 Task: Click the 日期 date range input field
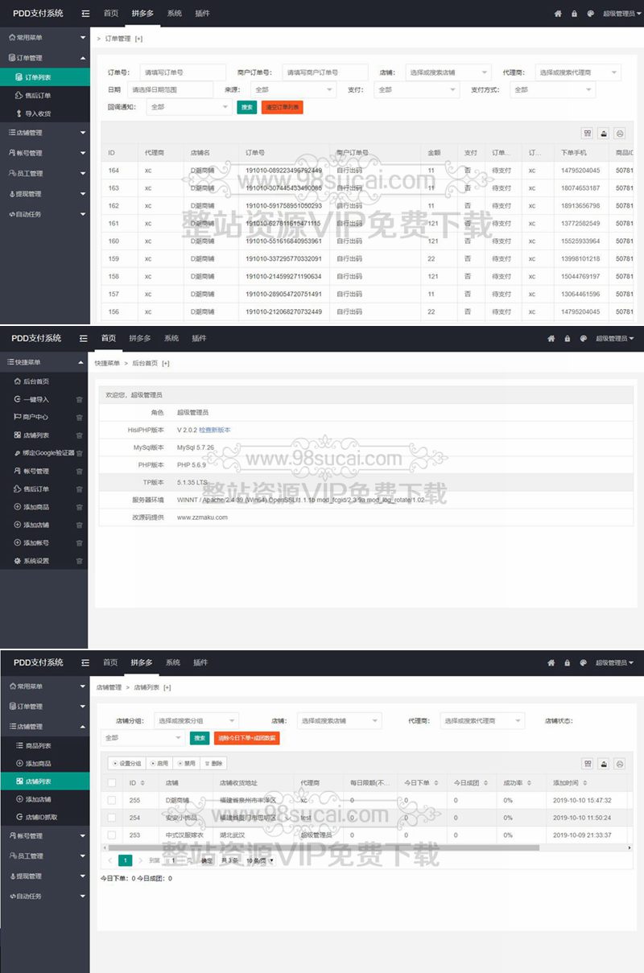[x=170, y=90]
